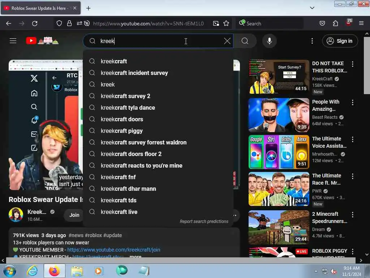The width and height of the screenshot is (370, 278).
Task: Open options for 2 Minecraft Speedrunners video
Action: [x=353, y=214]
